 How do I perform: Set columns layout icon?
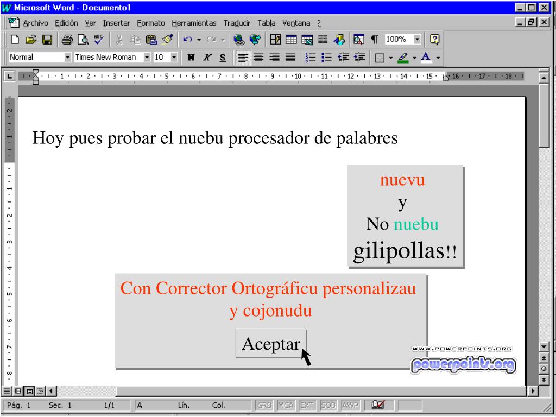click(x=323, y=39)
